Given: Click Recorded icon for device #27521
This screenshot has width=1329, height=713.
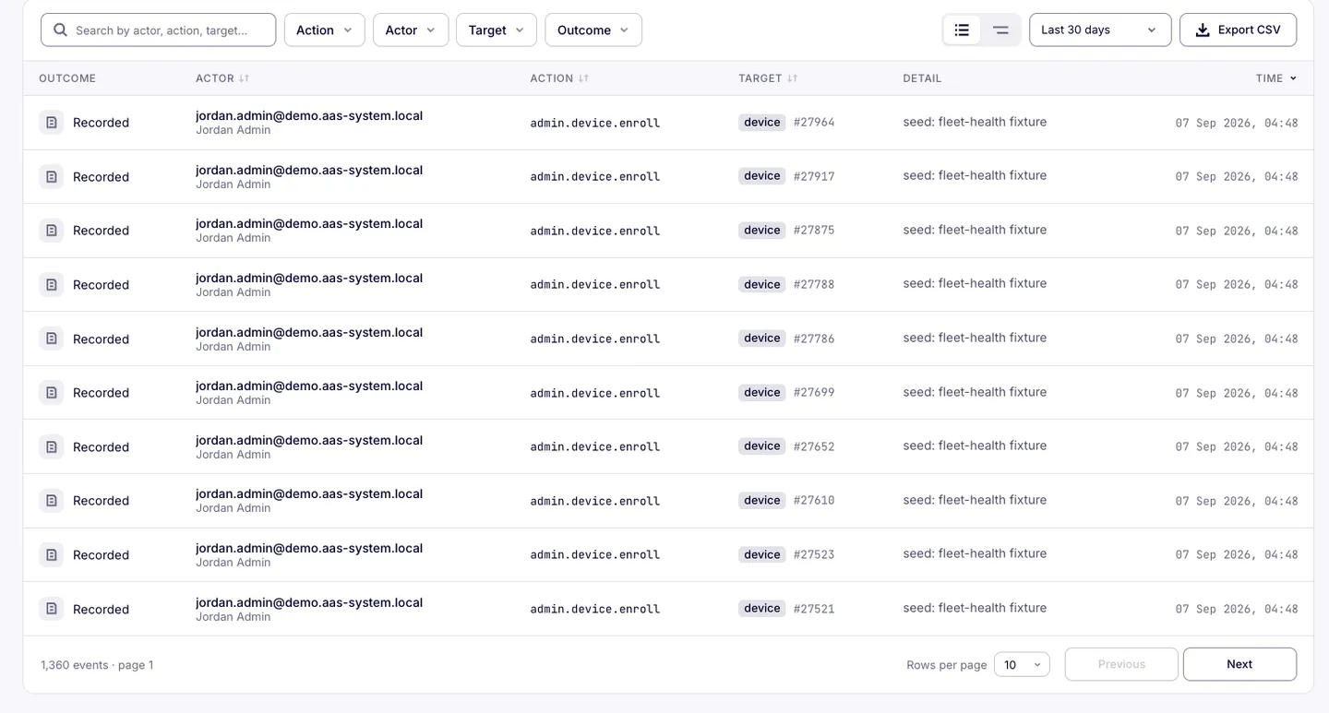Looking at the screenshot, I should [x=52, y=609].
